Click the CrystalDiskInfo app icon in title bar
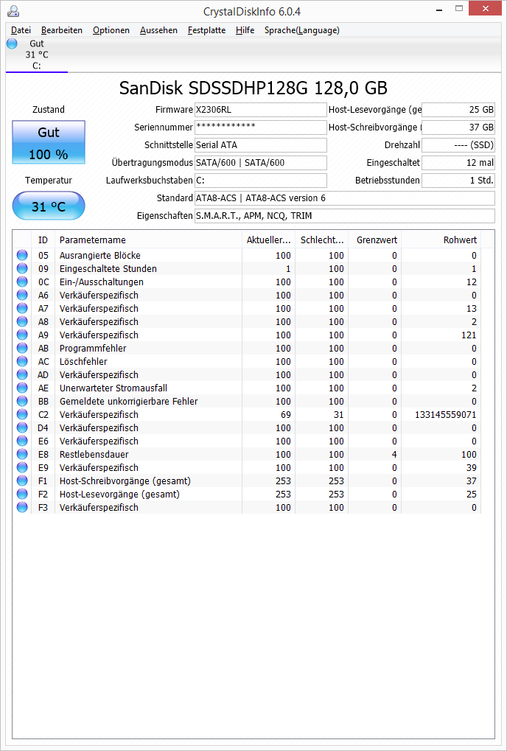The image size is (507, 751). point(14,11)
